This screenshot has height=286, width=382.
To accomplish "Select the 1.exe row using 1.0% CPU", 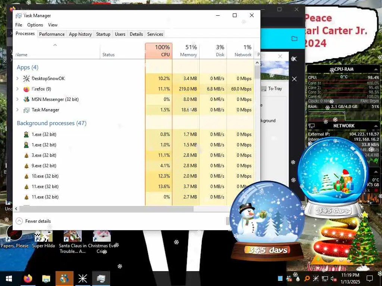I will (134, 145).
